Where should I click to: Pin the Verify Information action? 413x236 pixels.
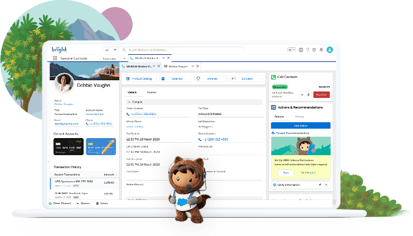[x=320, y=185]
